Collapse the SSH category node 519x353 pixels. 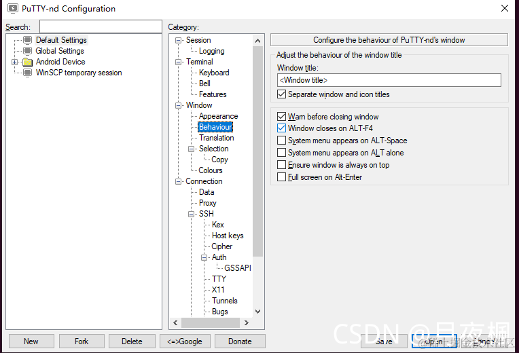pyautogui.click(x=192, y=214)
